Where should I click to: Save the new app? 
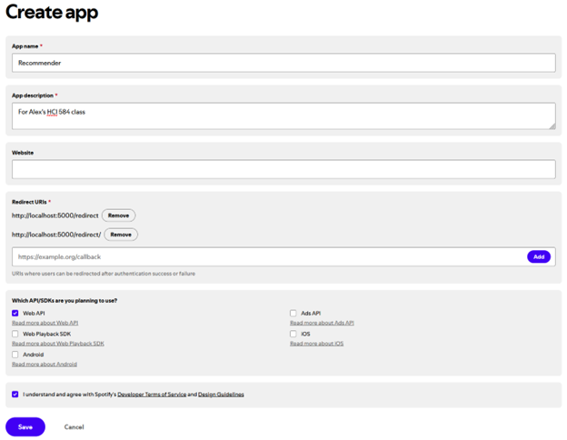[x=25, y=427]
